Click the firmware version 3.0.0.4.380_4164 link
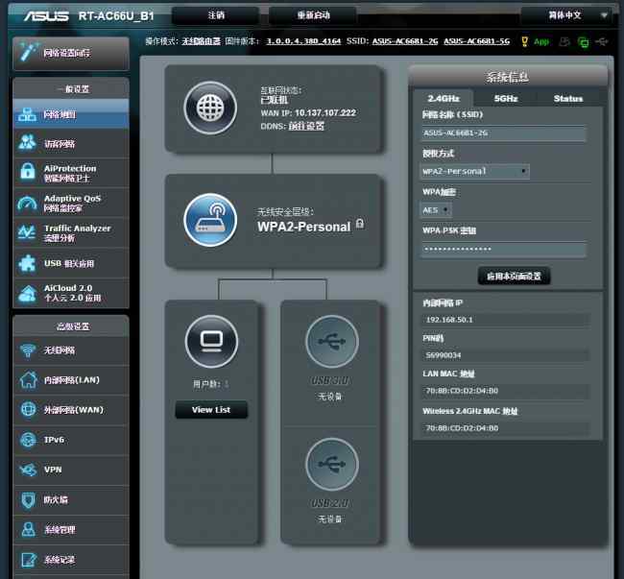Screen dimensions: 624x579 [x=303, y=41]
